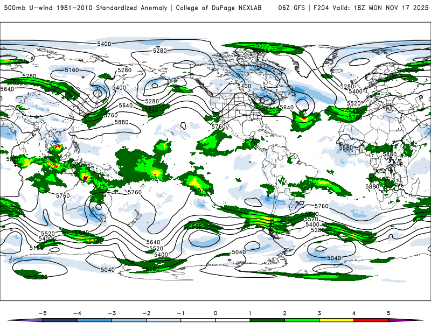Click the light blue -3 to -2 color bar segment
Image resolution: width=431 pixels, height=323 pixels.
click(129, 320)
